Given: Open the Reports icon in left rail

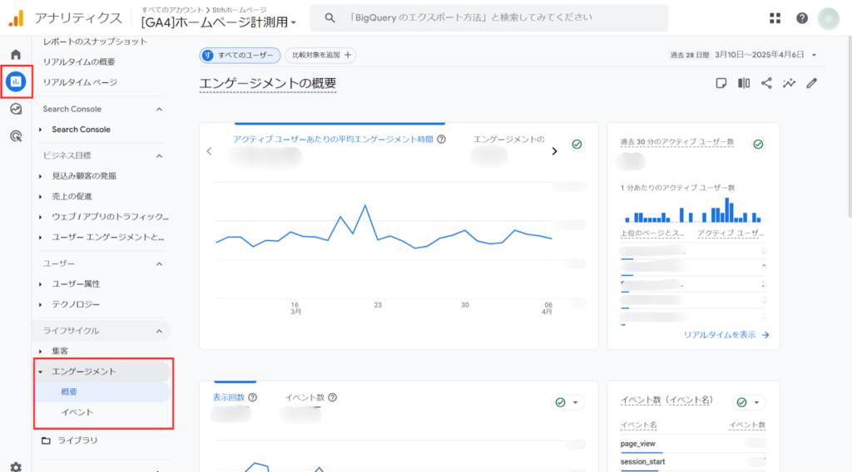Looking at the screenshot, I should pos(16,82).
